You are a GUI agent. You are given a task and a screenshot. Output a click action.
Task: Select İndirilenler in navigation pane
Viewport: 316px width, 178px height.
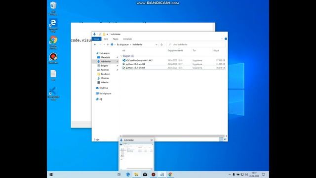[106, 61]
